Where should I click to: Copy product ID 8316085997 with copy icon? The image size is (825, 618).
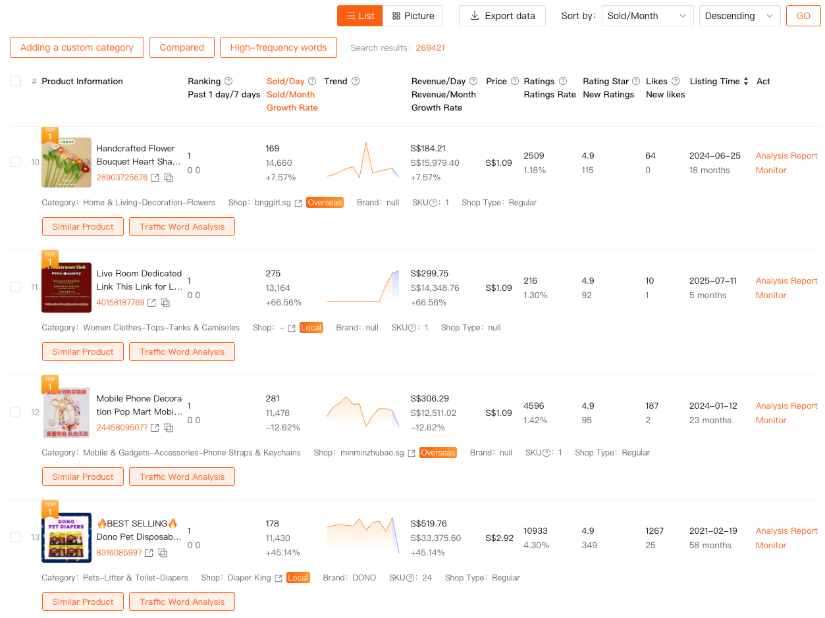pyautogui.click(x=163, y=553)
